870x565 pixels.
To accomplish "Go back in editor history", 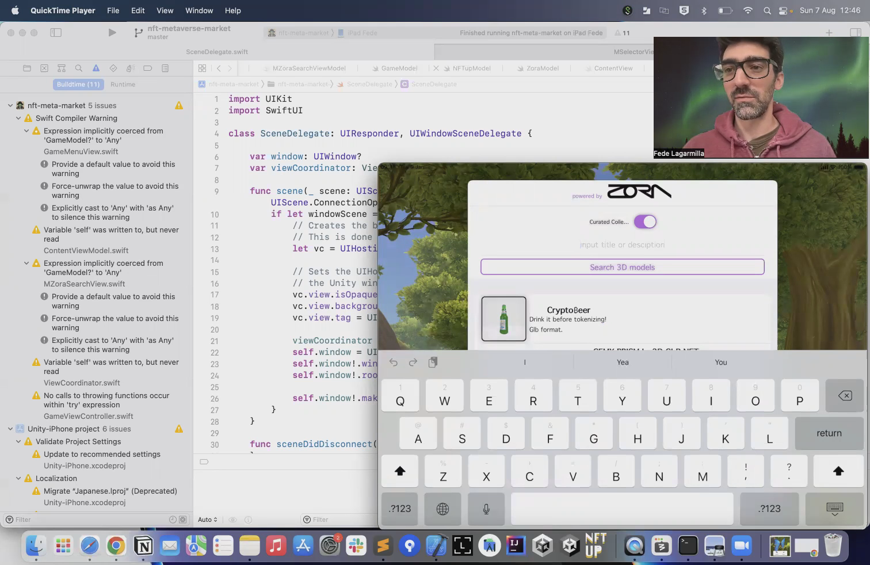I will 219,68.
